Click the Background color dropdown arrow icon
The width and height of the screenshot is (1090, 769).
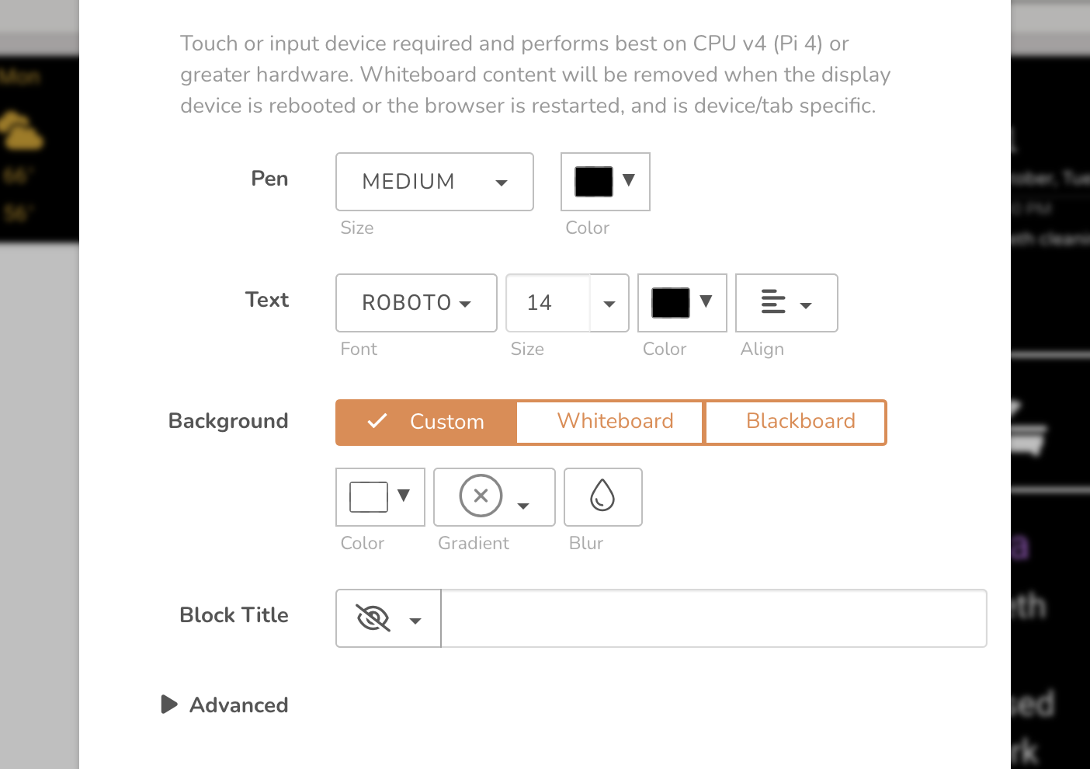[404, 496]
